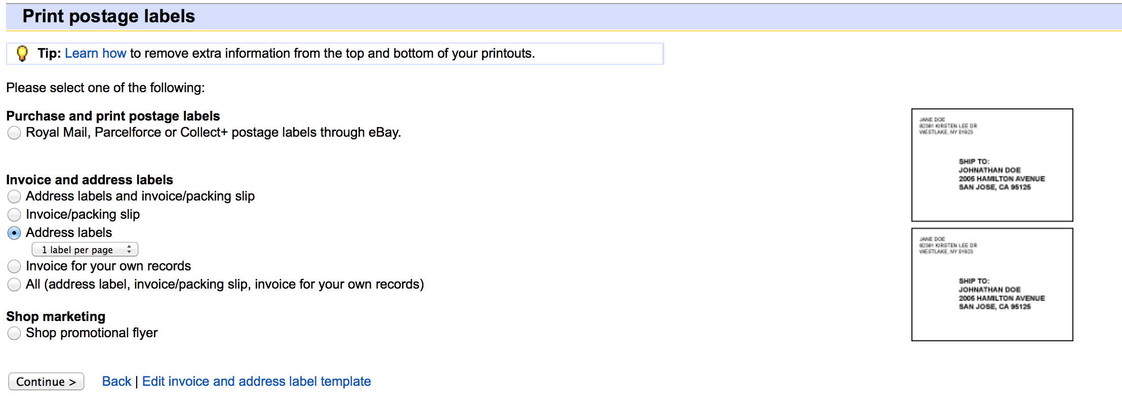The image size is (1122, 400).
Task: Go Back using the Back link
Action: 116,381
